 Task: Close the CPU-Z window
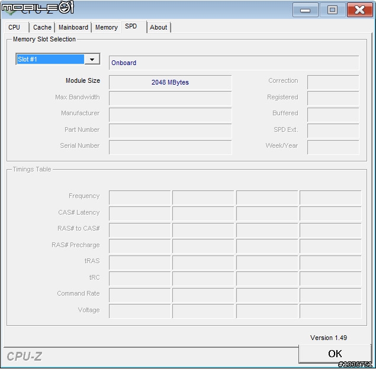point(359,10)
